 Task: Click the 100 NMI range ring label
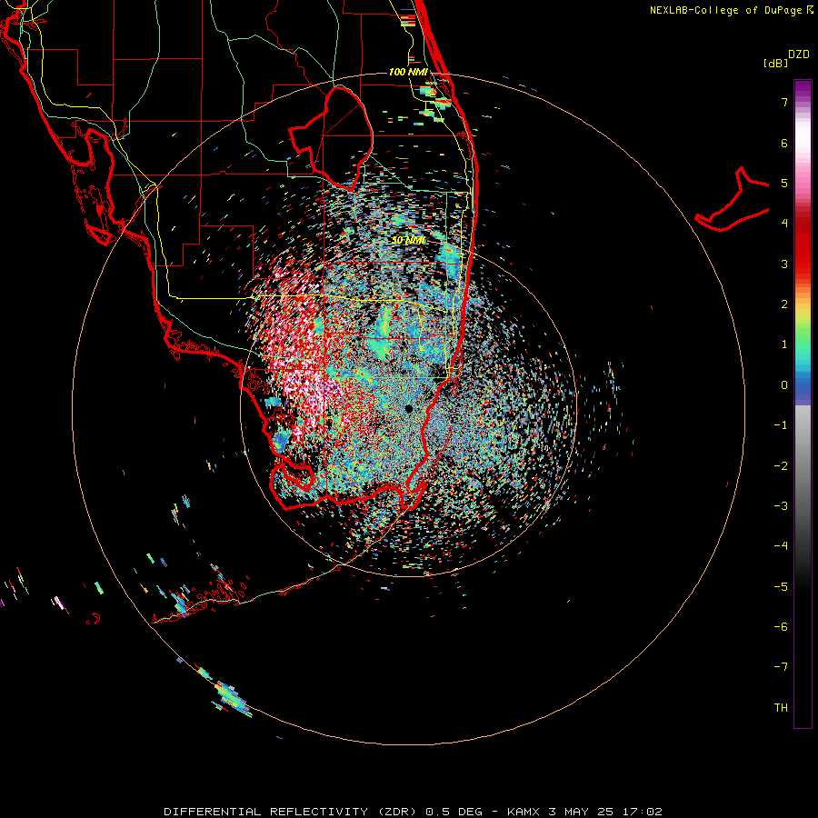point(408,72)
